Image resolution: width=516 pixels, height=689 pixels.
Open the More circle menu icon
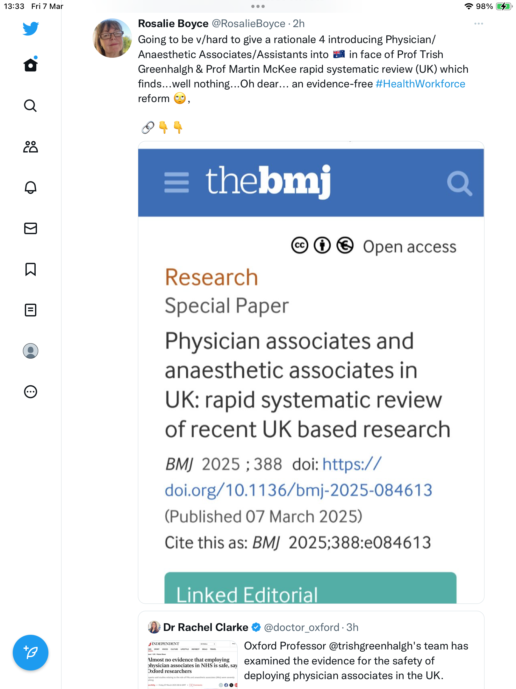[x=31, y=392]
